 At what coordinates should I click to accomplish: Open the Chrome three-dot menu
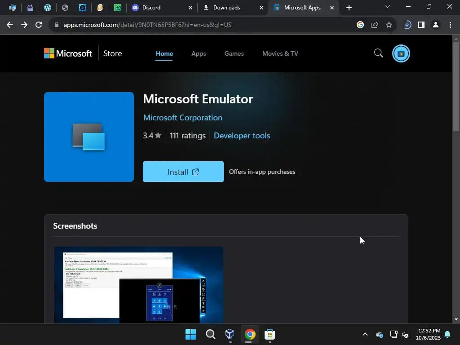click(450, 25)
